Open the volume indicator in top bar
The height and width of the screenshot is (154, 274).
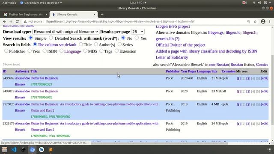(x=259, y=3)
